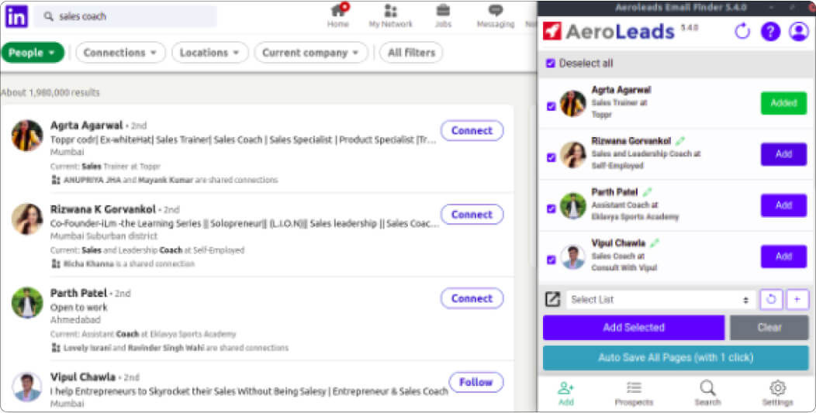Screen dimensions: 816x413
Task: Click shared connection icon under Rizwana K Gorvankol
Action: coord(56,263)
